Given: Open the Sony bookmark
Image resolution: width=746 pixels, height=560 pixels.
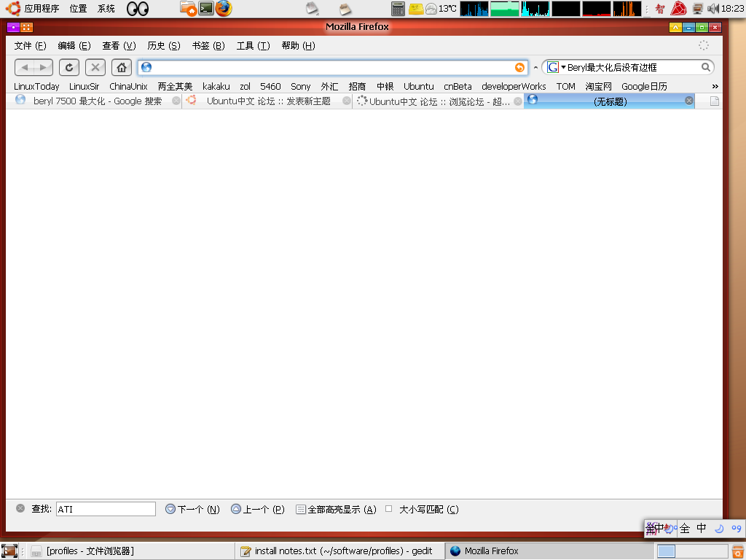Looking at the screenshot, I should 301,86.
